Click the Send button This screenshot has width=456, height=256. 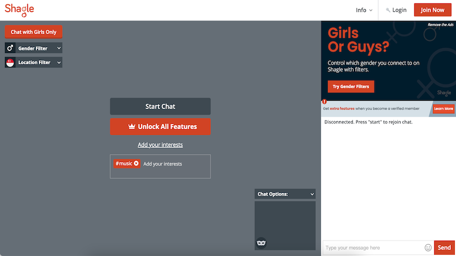[x=445, y=247]
